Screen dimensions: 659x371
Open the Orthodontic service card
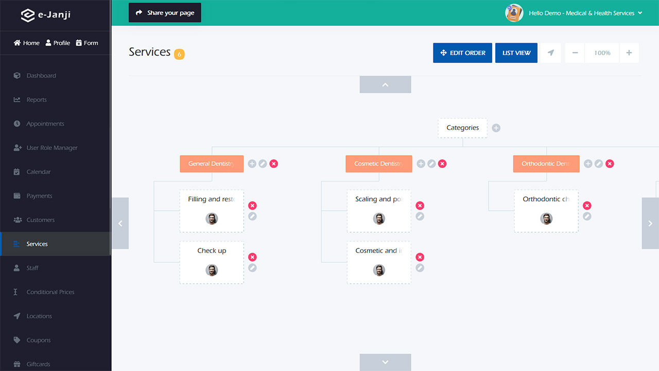coord(546,211)
